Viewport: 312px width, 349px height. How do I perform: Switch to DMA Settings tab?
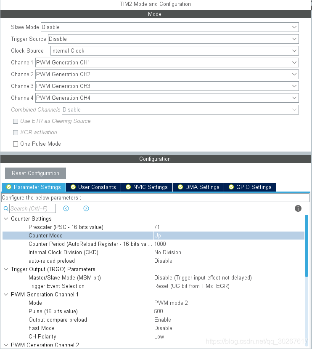198,187
